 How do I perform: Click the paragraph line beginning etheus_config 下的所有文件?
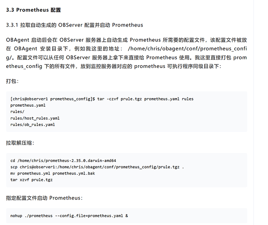pyautogui.click(x=114, y=66)
